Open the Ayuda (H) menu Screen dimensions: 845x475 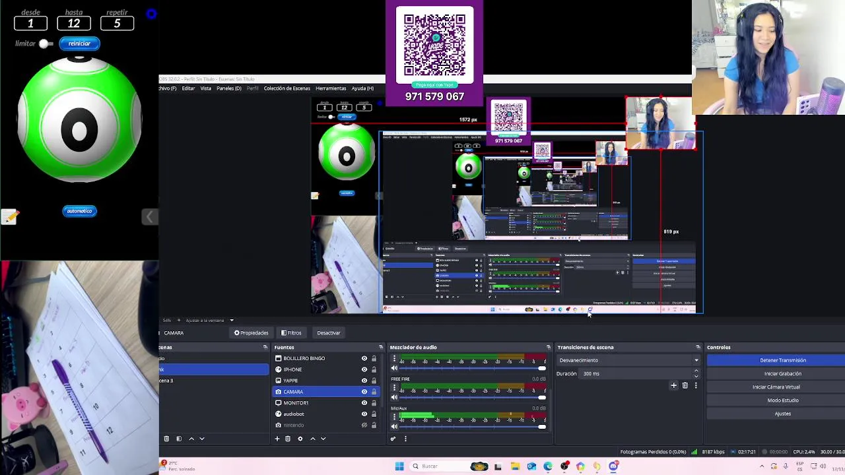[x=362, y=88]
